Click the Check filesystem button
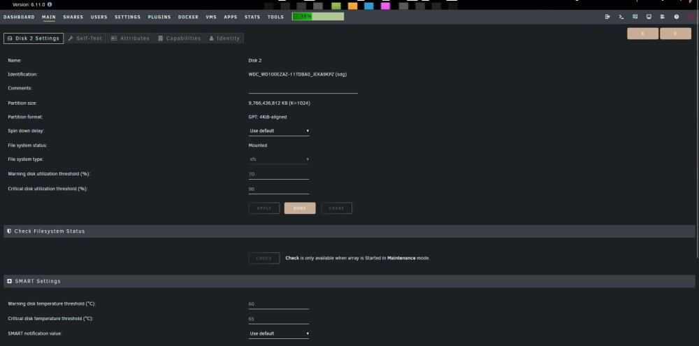This screenshot has width=699, height=346. tap(264, 258)
